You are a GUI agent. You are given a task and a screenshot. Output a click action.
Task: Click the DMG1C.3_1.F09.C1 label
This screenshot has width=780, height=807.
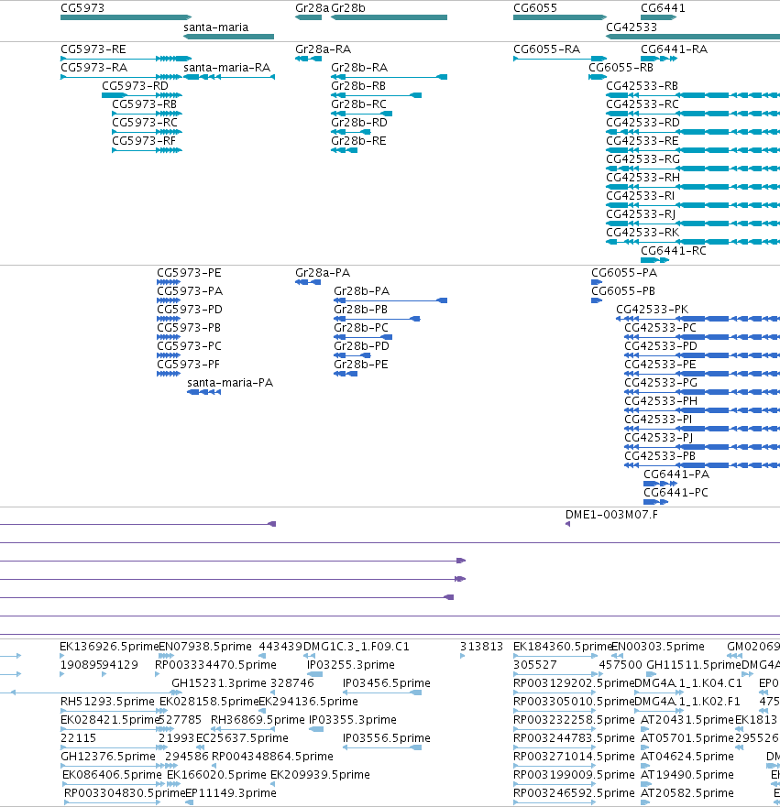click(x=357, y=647)
